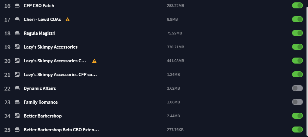Click the local drive icon beside CFP CBO Patch

click(17, 6)
